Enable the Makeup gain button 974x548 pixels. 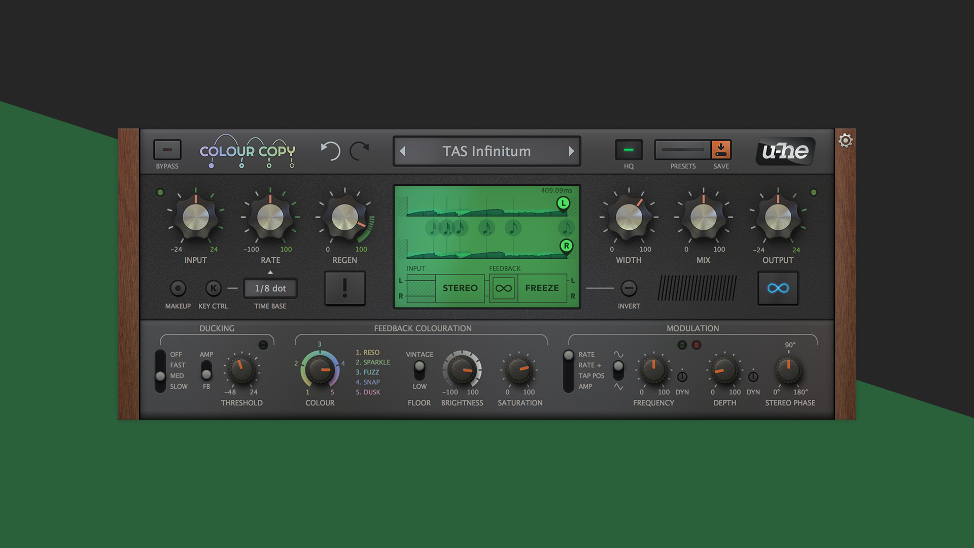178,288
